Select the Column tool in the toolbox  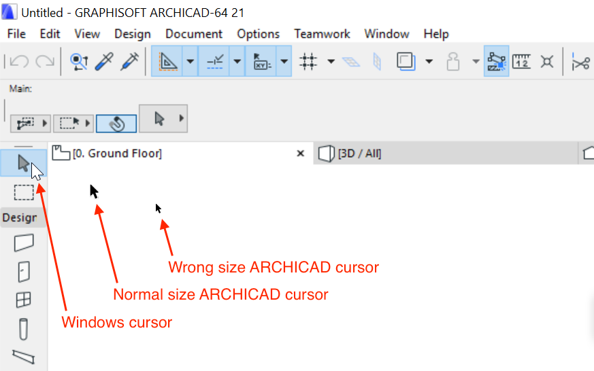pyautogui.click(x=23, y=329)
